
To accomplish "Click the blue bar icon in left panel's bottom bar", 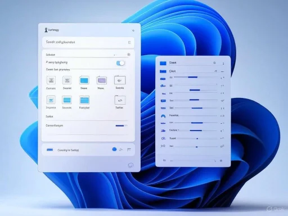I will 49,150.
